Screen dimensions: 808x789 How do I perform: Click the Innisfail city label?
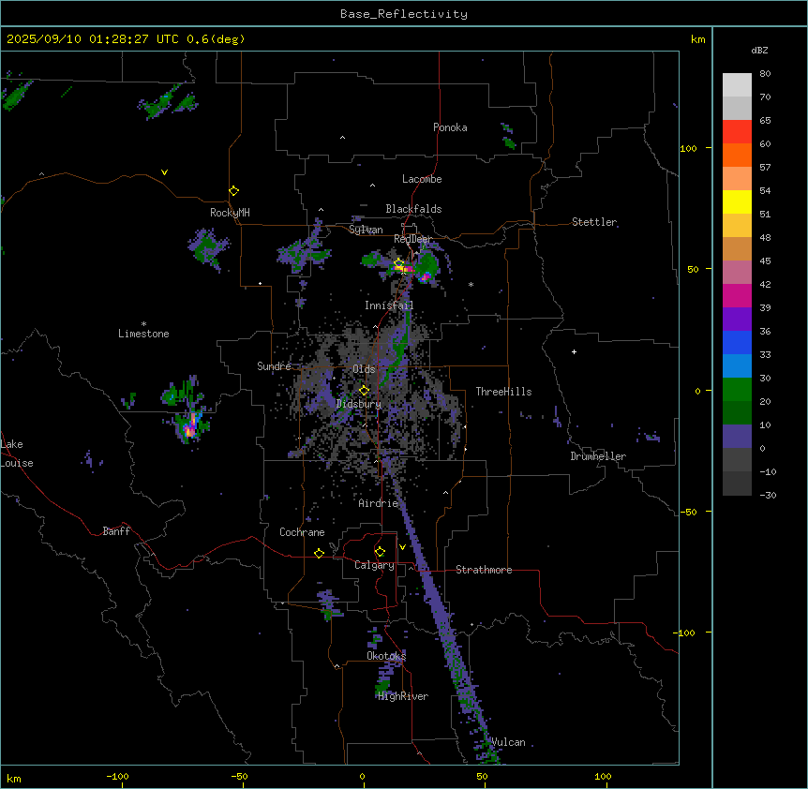(x=389, y=305)
